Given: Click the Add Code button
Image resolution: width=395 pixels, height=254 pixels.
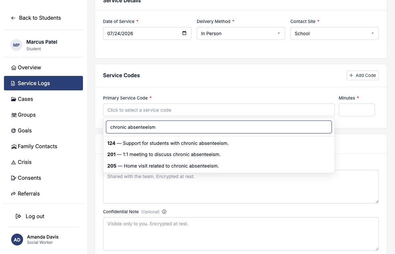Looking at the screenshot, I should coord(363,75).
